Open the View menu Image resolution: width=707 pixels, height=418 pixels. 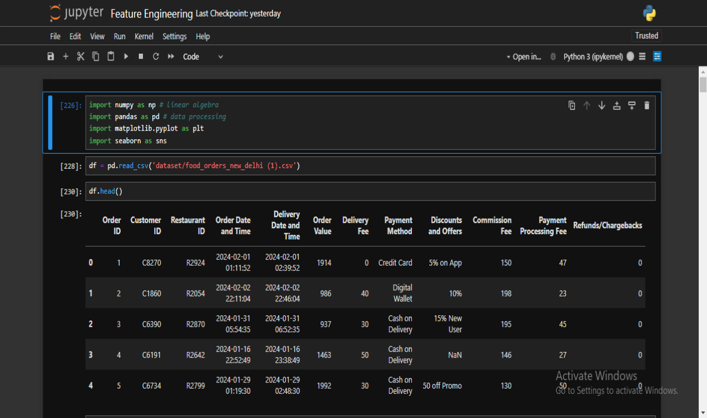(98, 37)
